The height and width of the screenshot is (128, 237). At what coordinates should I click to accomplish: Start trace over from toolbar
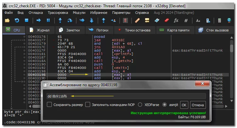91,20
